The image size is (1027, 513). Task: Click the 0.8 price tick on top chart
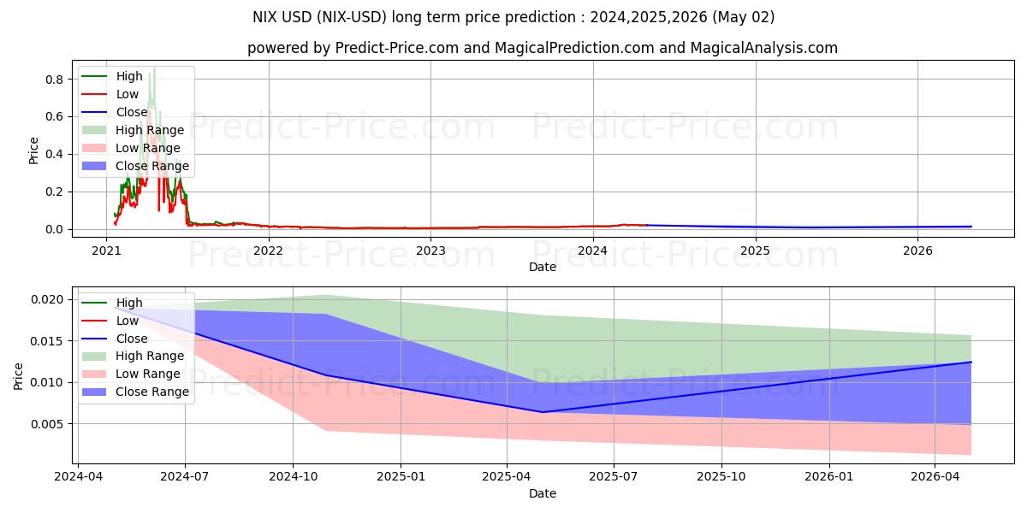click(55, 80)
